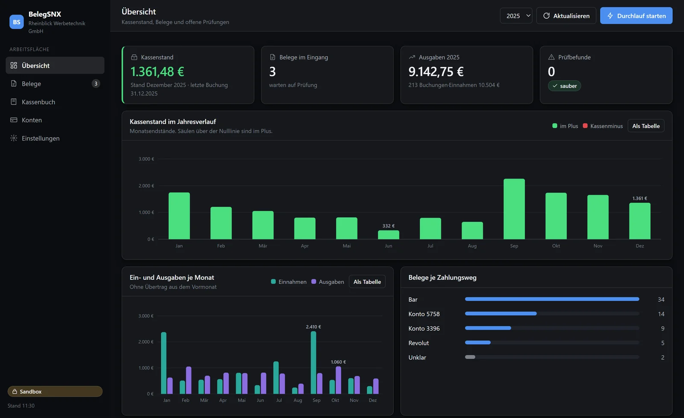Click the September Einnahmen bar labeled 2.410 €
Viewport: 684px width, 418px height.
pyautogui.click(x=314, y=362)
